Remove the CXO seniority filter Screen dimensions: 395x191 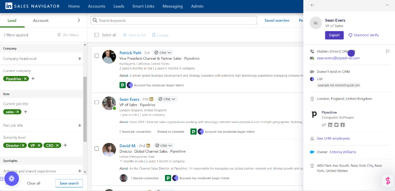coord(57,145)
